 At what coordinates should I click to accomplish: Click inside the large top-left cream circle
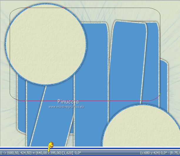[46, 44]
